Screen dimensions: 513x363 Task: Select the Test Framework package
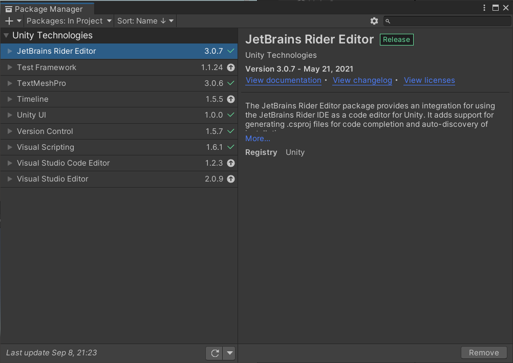coord(119,67)
